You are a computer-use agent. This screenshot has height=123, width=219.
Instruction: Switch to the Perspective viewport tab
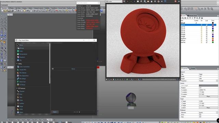pyautogui.click(x=12, y=120)
